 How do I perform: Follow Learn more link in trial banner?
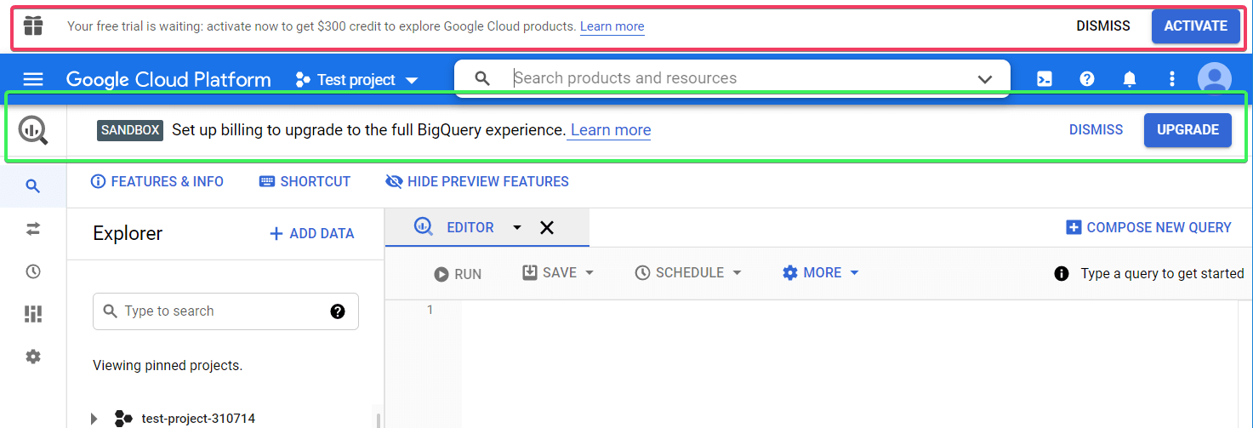[x=612, y=26]
